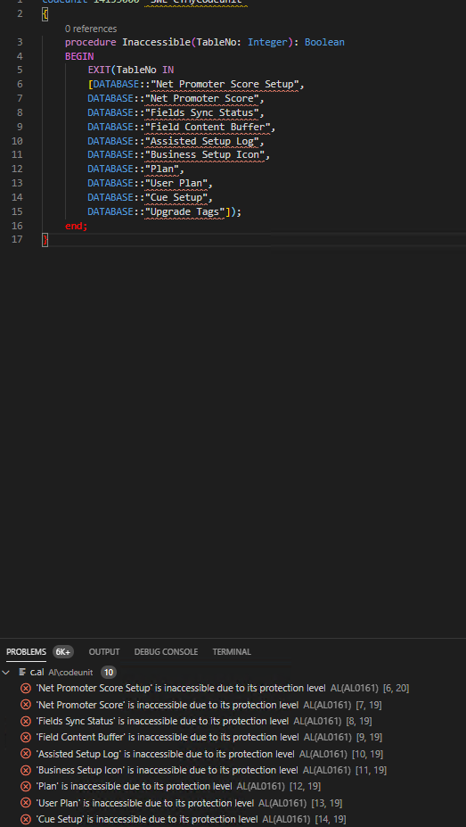Screen dimensions: 466x827
Task: Click the end; keyword on line 16
Action: (77, 226)
